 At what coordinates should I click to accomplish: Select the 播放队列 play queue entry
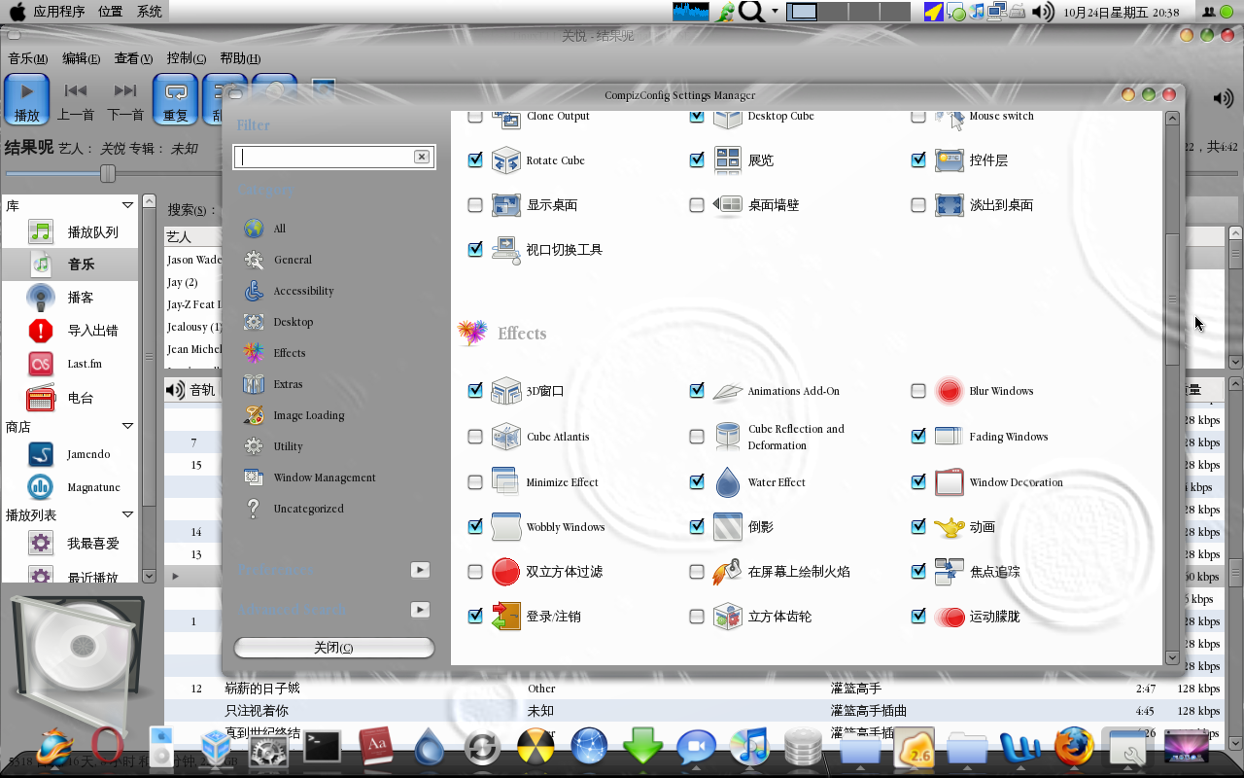70,232
